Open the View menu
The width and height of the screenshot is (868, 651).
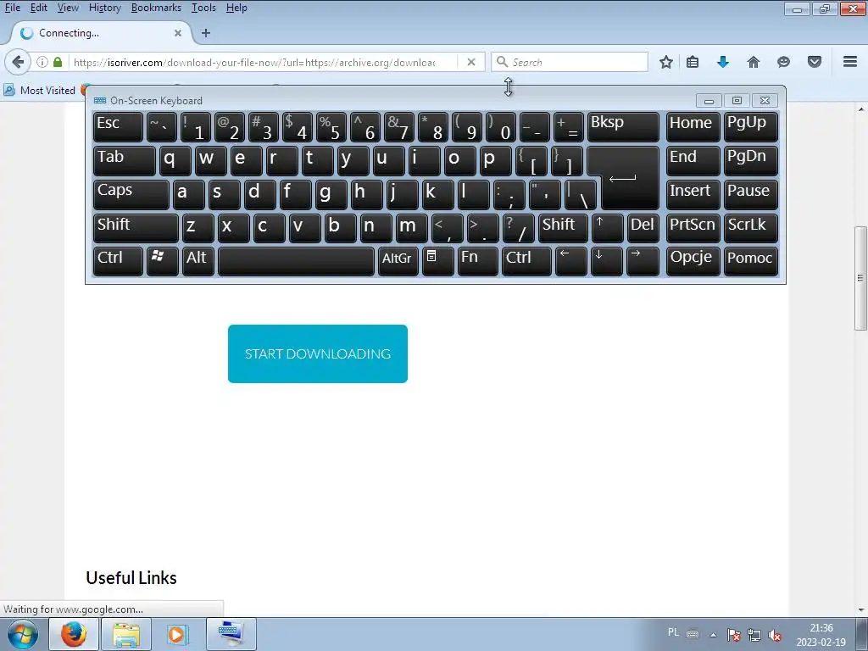[68, 8]
